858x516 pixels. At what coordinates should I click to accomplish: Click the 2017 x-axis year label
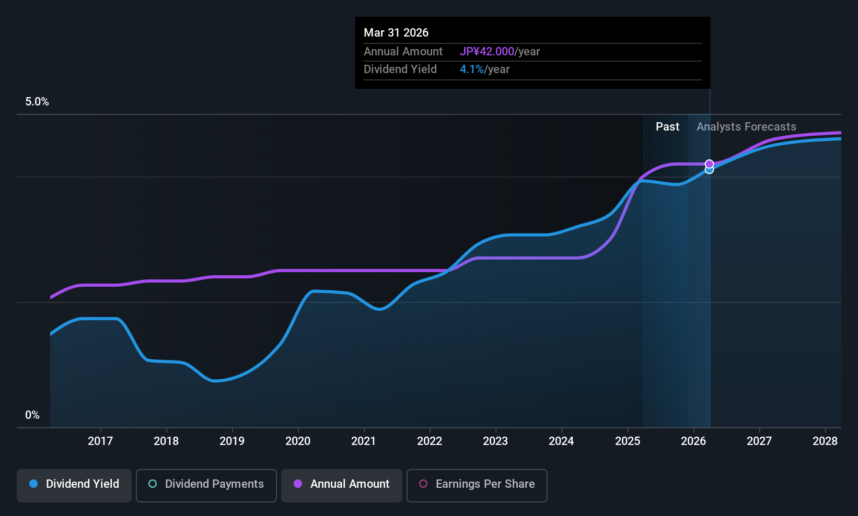point(100,441)
